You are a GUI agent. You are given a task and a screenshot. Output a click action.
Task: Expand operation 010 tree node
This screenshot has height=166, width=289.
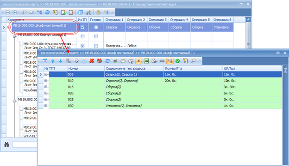(46, 81)
